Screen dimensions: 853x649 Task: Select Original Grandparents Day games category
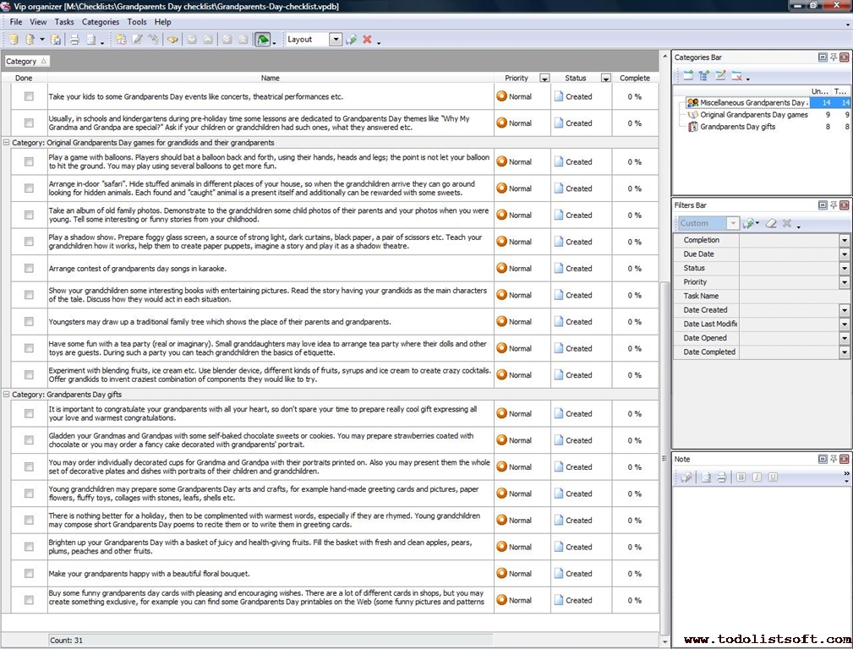click(753, 115)
